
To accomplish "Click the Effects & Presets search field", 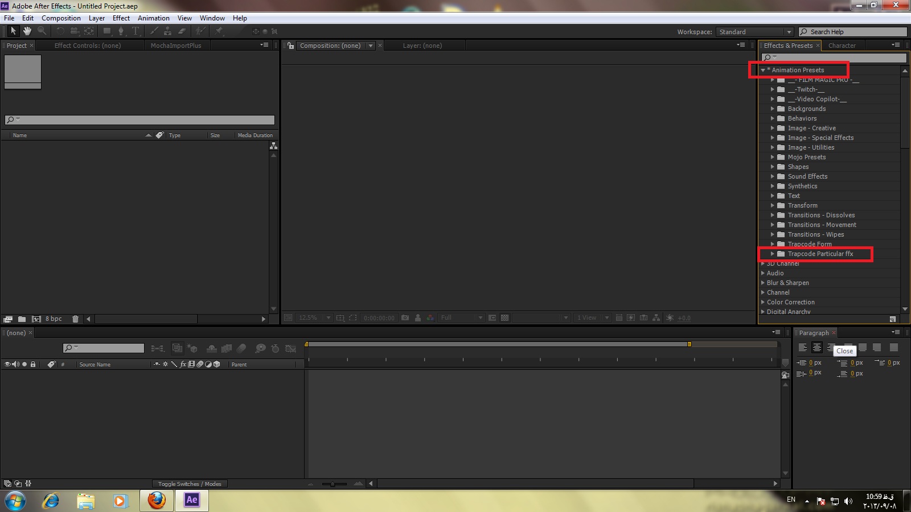I will pos(834,57).
